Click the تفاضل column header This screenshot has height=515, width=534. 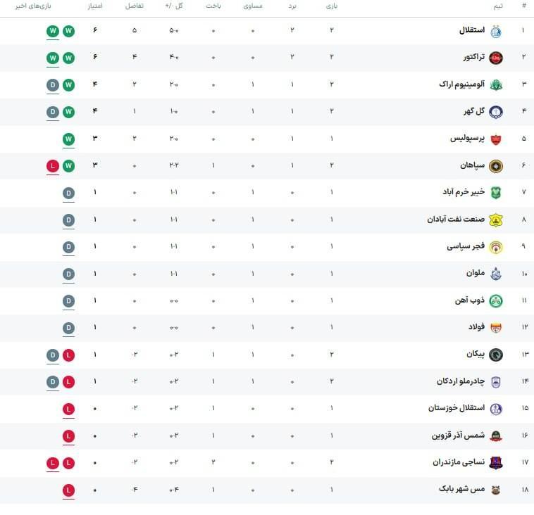coord(135,6)
